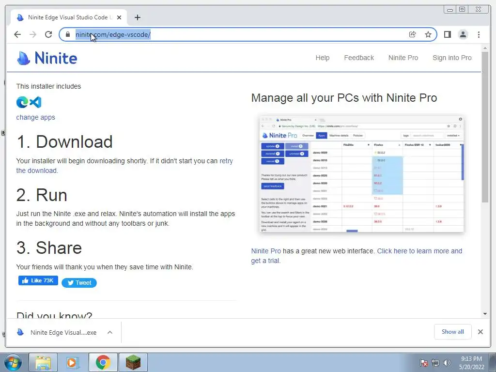
Task: Share this page using the share icon
Action: point(413,34)
